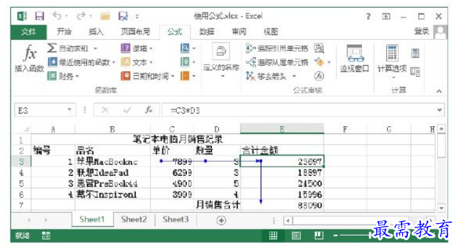Click the Sign in (登录) link
This screenshot has width=458, height=251.
tap(422, 31)
